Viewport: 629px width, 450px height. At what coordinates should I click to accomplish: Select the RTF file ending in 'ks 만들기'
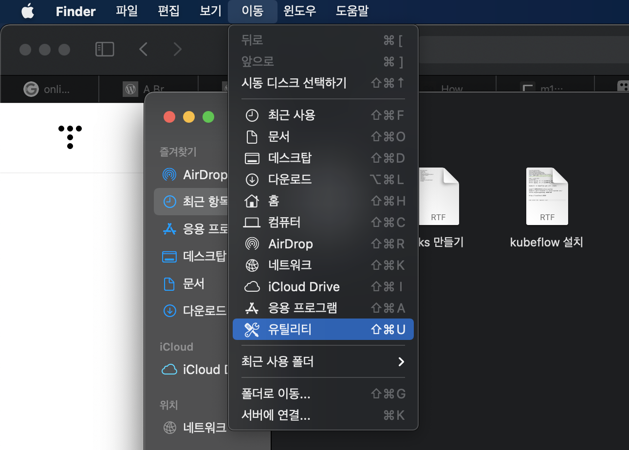pyautogui.click(x=438, y=196)
